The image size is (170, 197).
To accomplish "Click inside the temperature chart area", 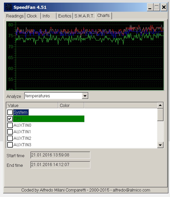I will coord(85,56).
